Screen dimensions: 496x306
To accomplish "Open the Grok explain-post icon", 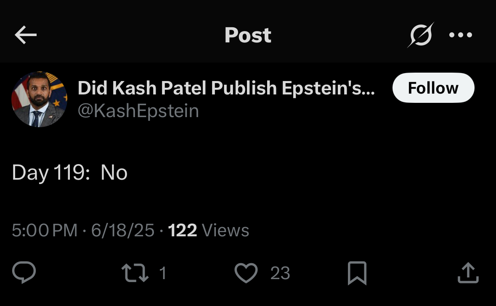I will coord(421,35).
